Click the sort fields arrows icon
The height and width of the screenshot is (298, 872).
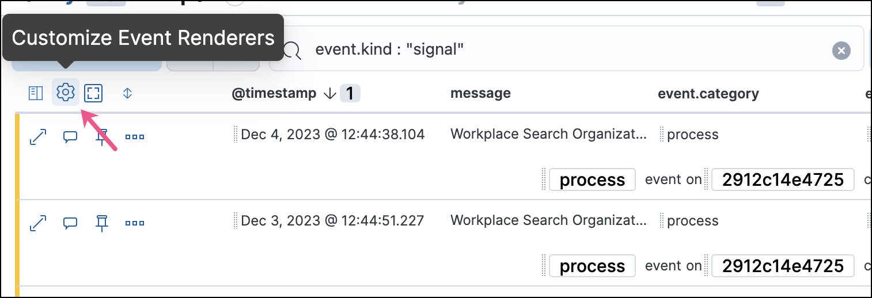(x=128, y=93)
